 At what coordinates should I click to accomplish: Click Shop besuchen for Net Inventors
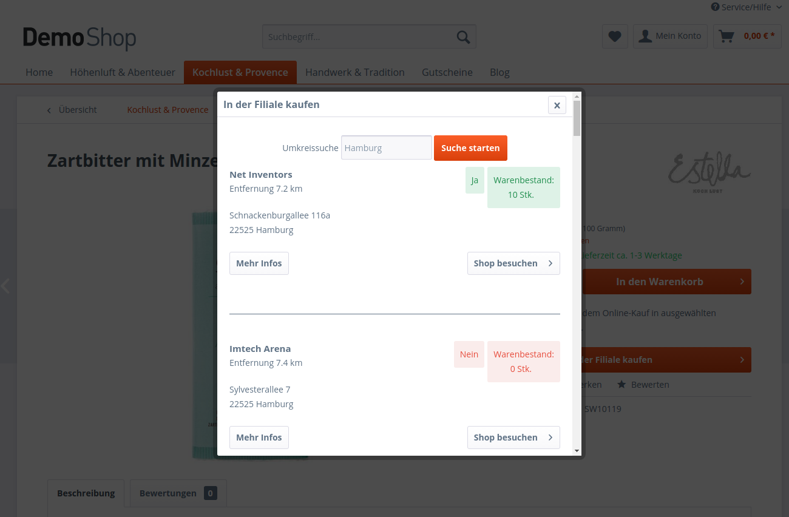(513, 263)
